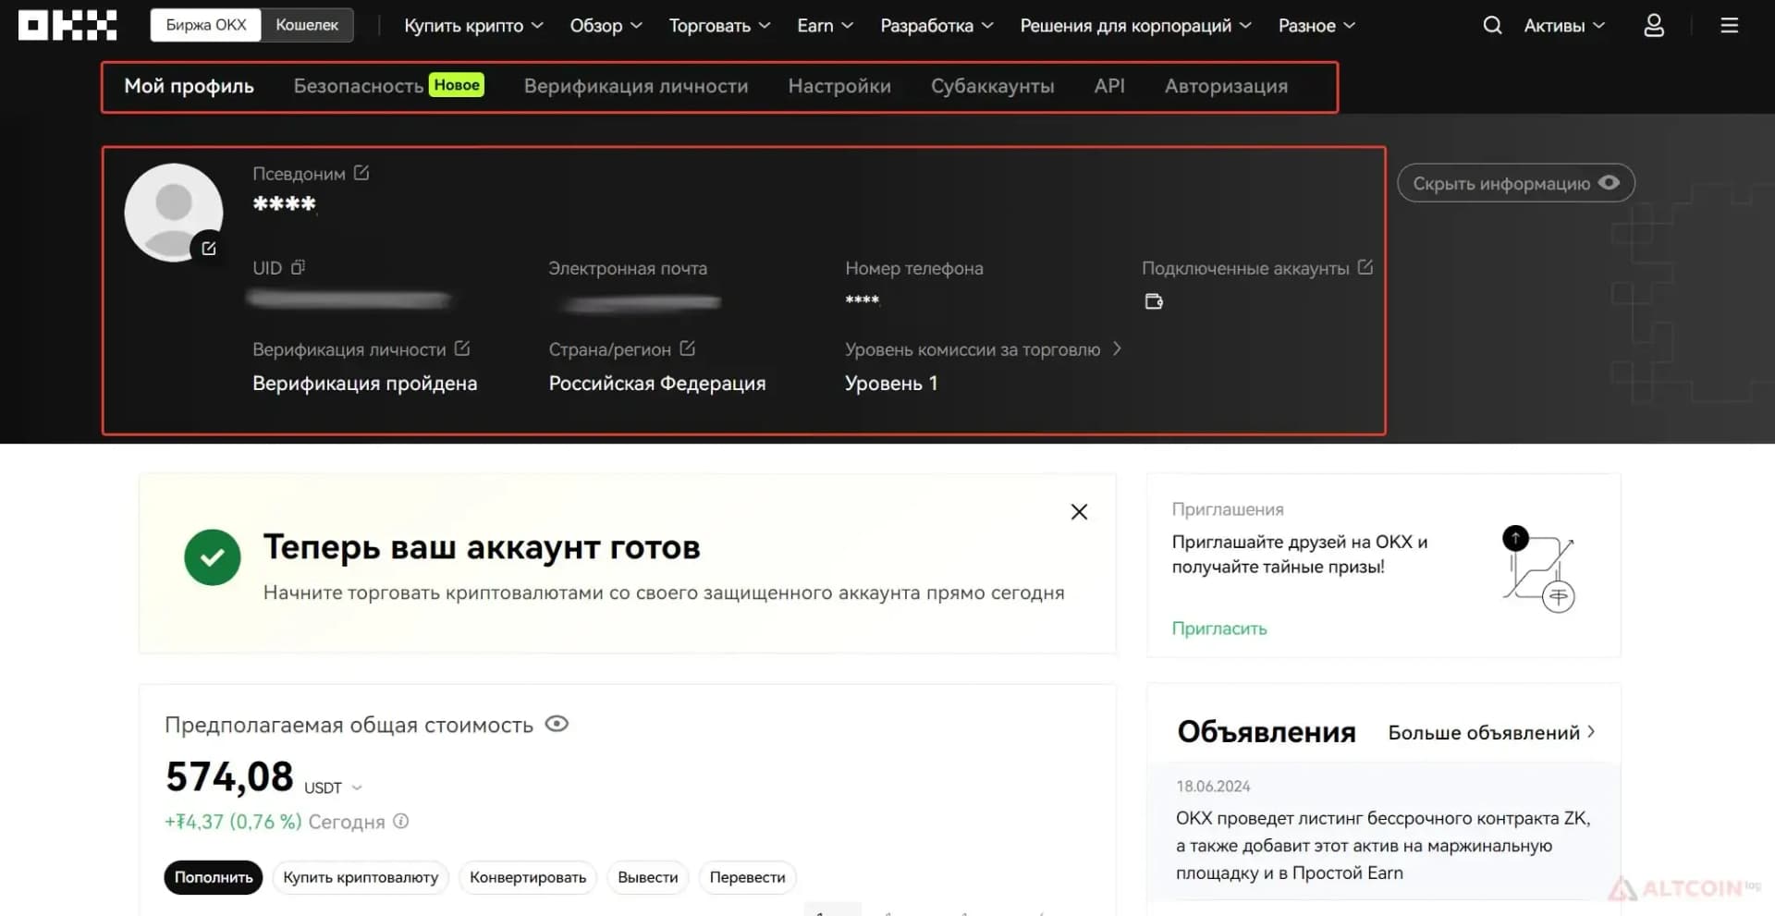1775x916 pixels.
Task: Click Купить криптовалюту button
Action: click(361, 877)
